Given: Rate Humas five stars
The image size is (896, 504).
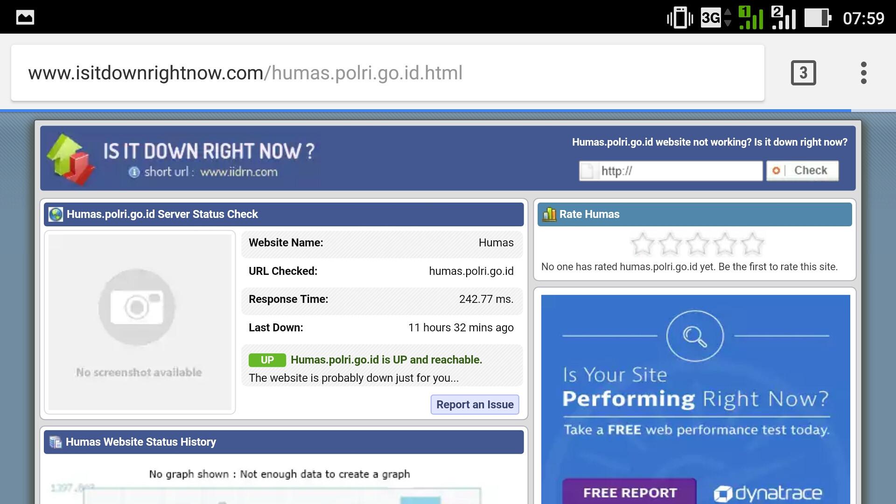Looking at the screenshot, I should [x=752, y=244].
